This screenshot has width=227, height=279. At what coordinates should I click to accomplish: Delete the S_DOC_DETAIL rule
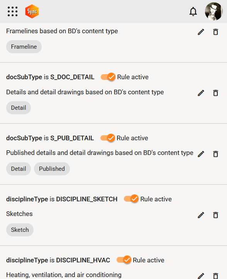click(x=216, y=93)
